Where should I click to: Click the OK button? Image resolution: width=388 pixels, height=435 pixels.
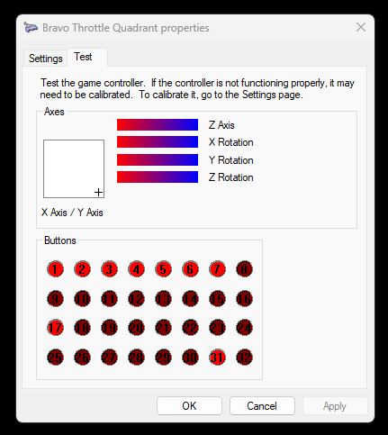[x=189, y=406]
